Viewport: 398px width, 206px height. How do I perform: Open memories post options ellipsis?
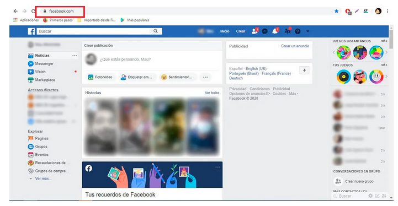coord(217,167)
